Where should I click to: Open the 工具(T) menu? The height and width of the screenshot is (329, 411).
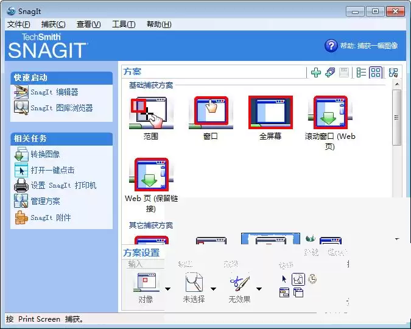[x=124, y=24]
